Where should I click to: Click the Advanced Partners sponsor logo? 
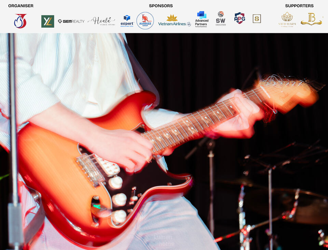[x=202, y=19]
